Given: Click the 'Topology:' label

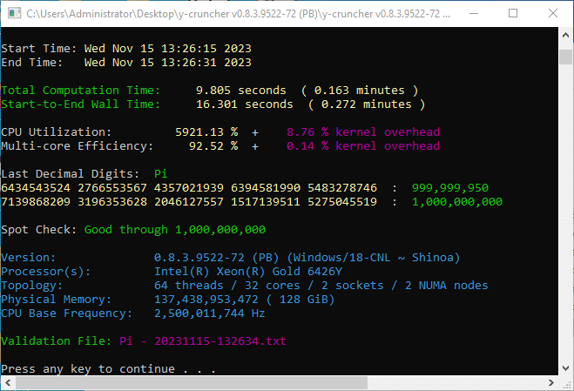Looking at the screenshot, I should [32, 286].
